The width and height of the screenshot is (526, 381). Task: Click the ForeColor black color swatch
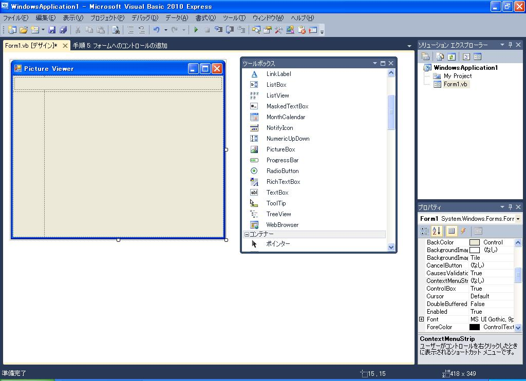475,327
